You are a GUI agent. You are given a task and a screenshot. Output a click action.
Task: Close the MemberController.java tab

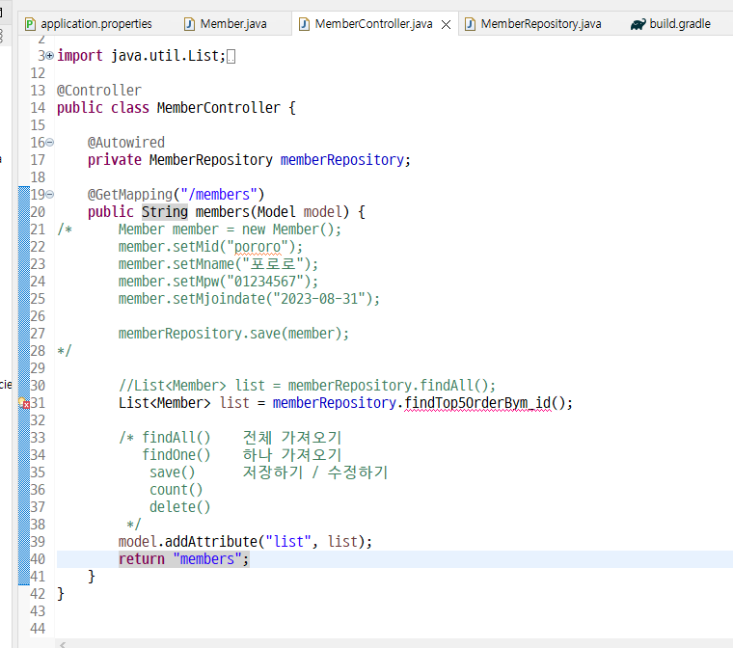coord(447,25)
